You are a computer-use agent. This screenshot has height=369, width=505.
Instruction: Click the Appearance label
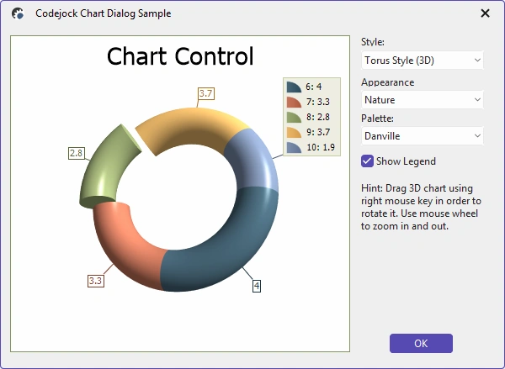coord(387,82)
